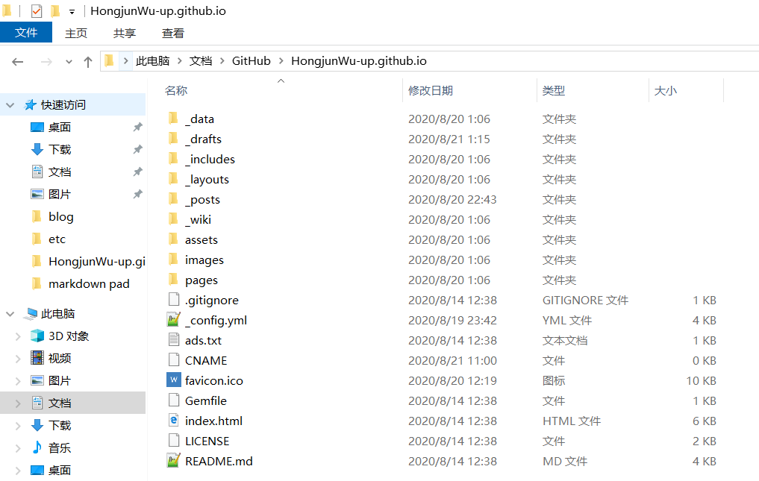Open the quick access star icon

coord(31,104)
